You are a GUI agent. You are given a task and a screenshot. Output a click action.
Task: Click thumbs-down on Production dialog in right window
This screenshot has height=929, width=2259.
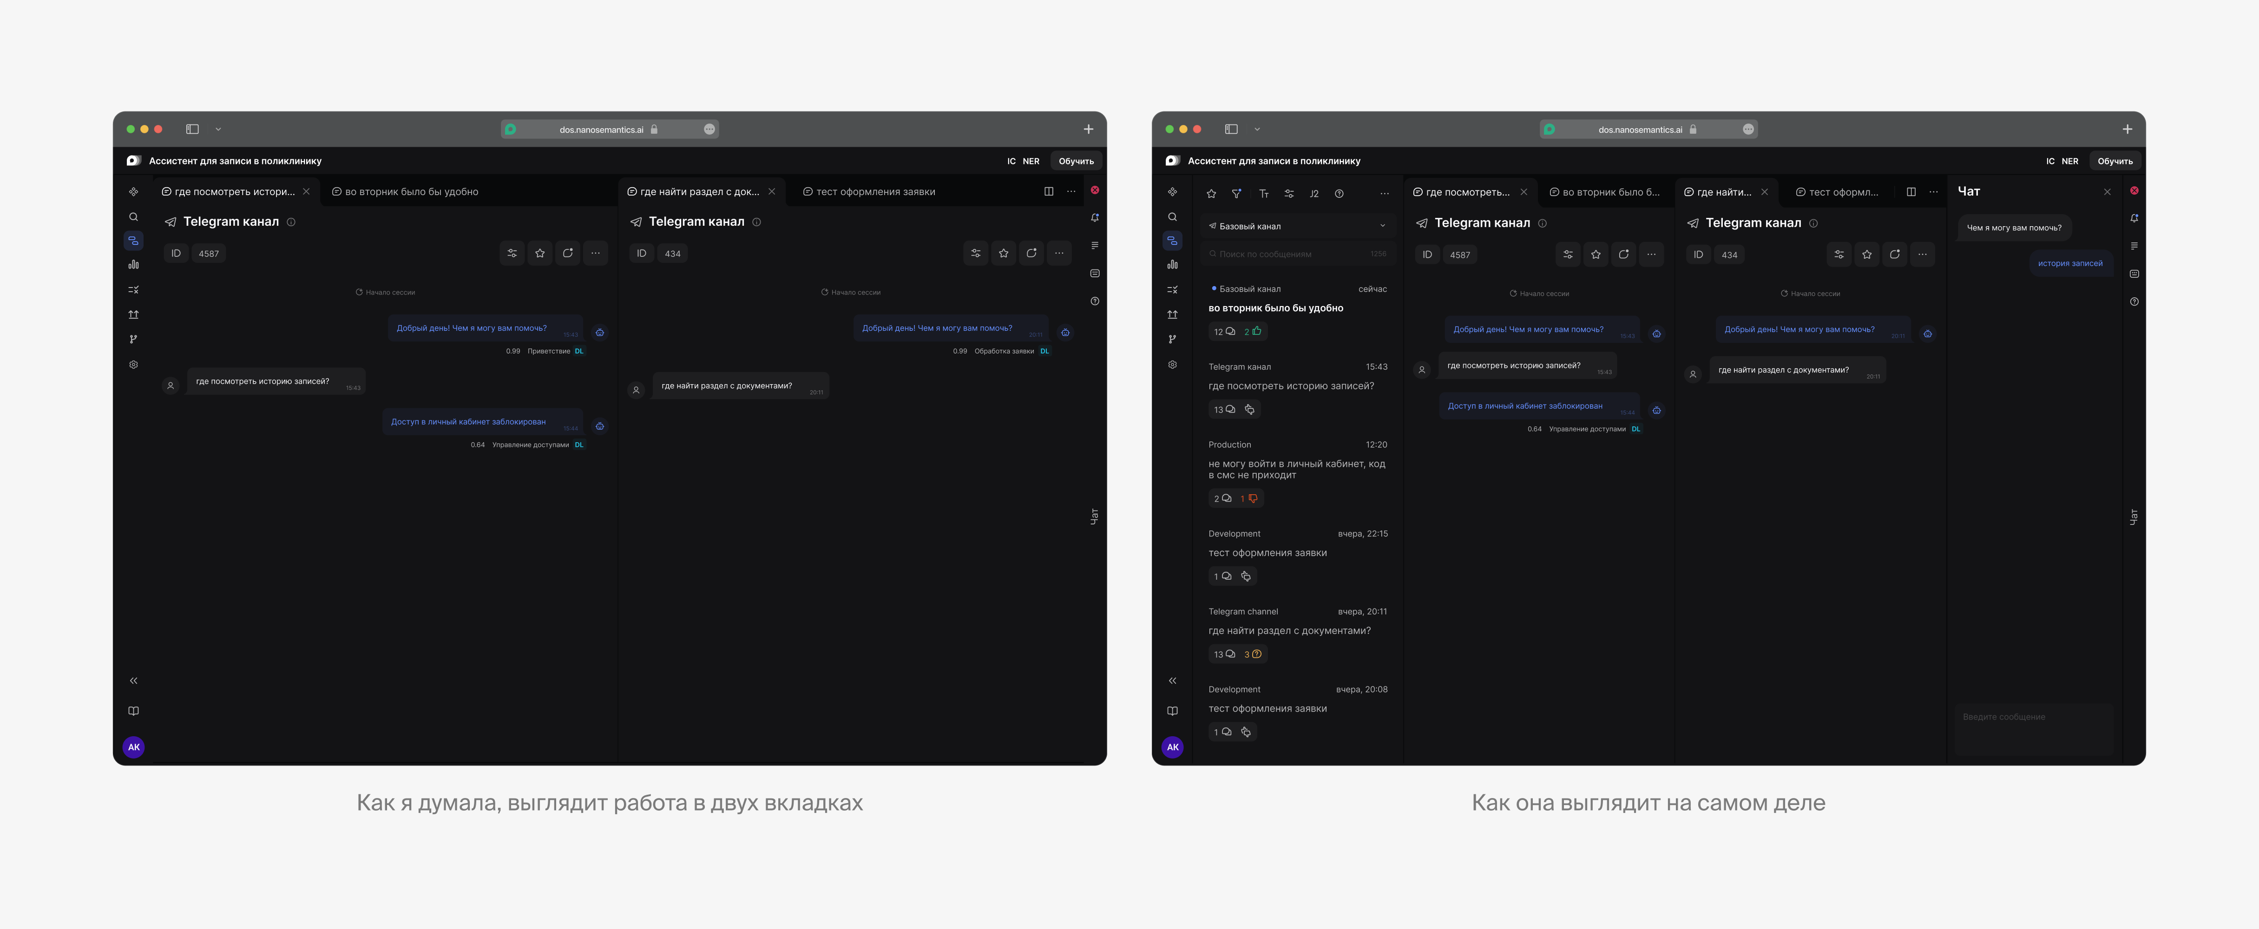[1250, 498]
